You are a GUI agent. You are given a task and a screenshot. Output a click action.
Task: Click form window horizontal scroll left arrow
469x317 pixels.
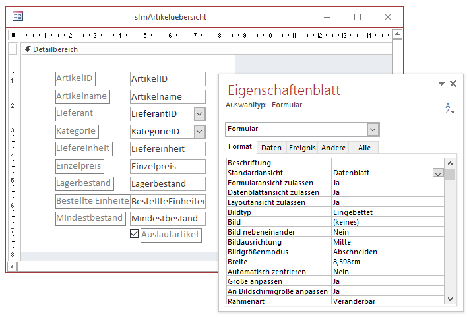pos(12,266)
